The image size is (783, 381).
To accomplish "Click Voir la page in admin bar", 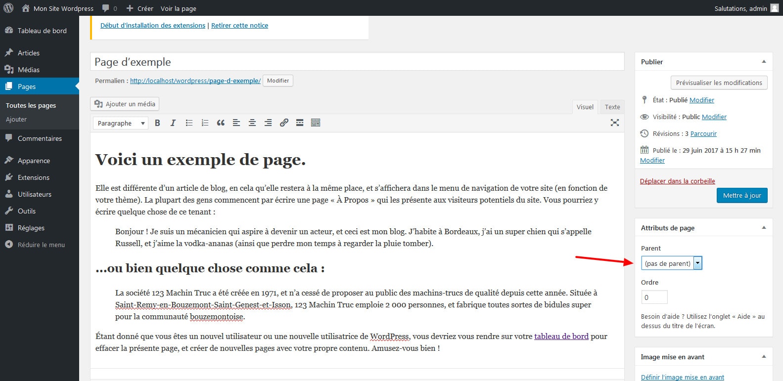I will point(179,8).
